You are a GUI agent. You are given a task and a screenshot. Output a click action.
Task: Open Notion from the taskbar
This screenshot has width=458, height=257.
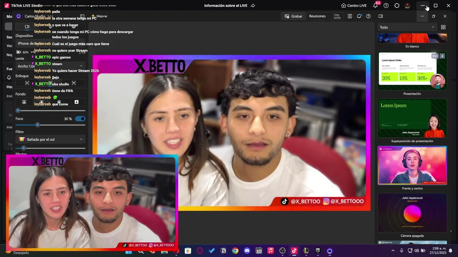223,251
